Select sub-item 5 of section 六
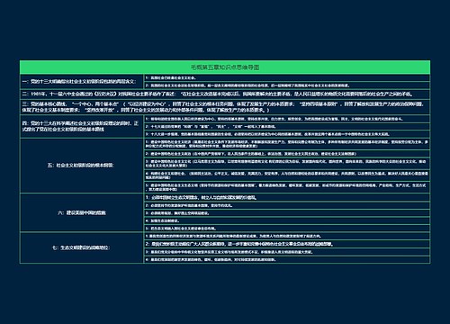 [287, 229]
